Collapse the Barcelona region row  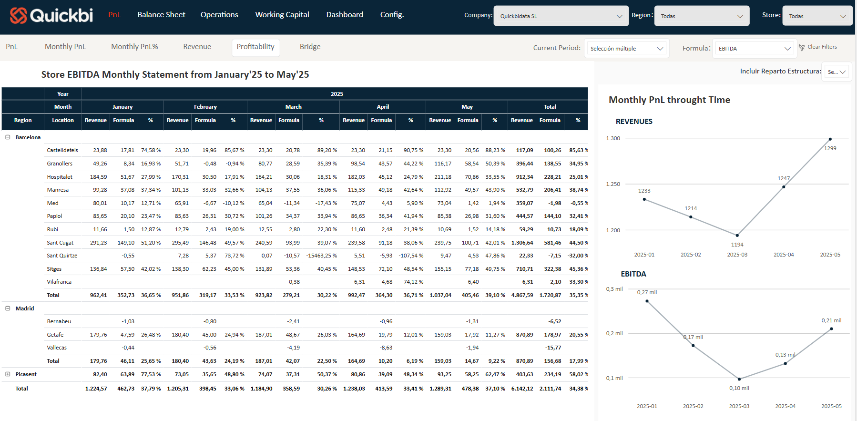[x=8, y=137]
